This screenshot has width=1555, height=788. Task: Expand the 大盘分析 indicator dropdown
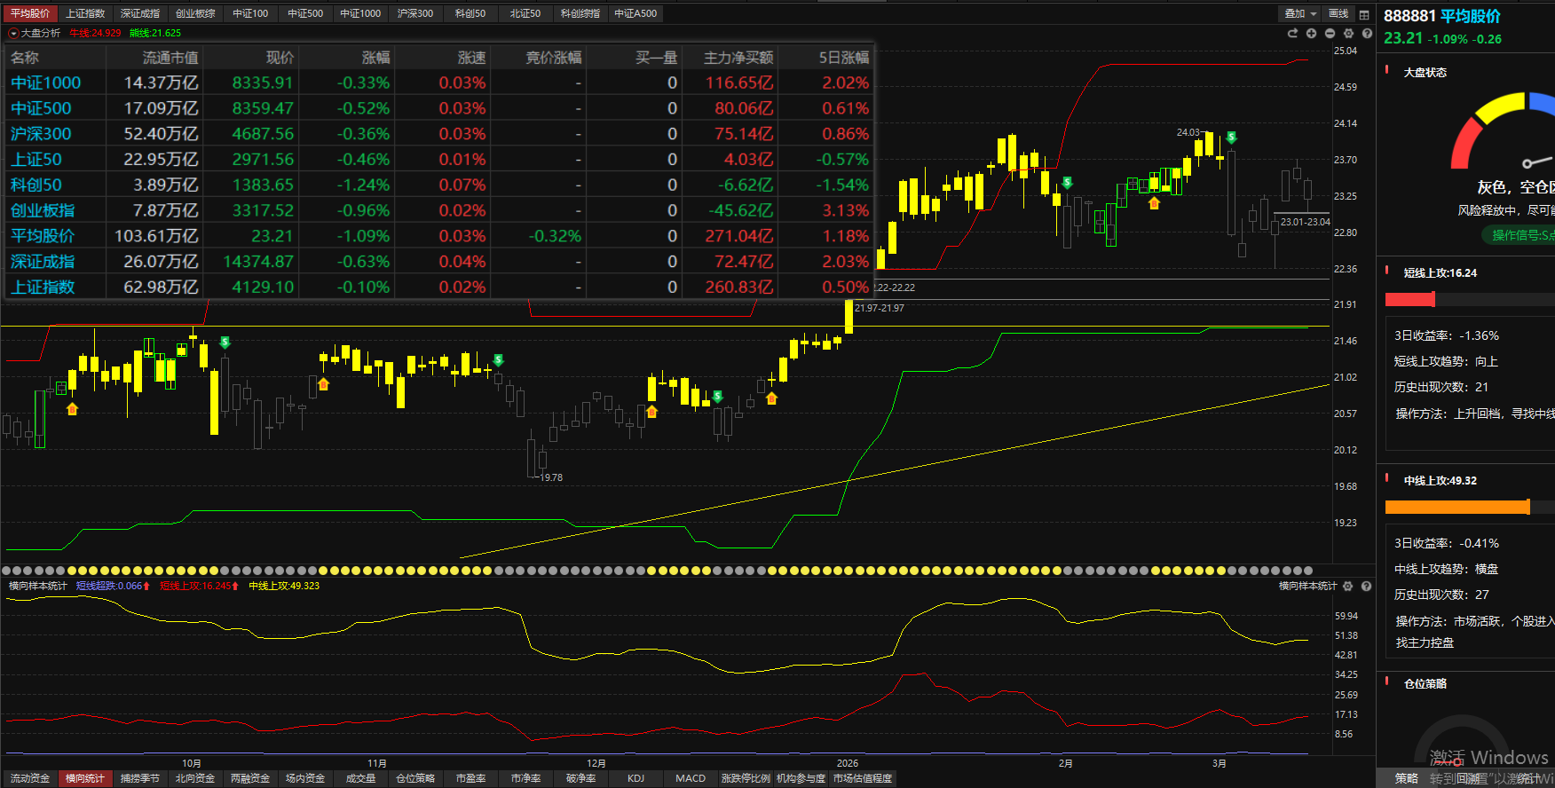click(x=13, y=33)
